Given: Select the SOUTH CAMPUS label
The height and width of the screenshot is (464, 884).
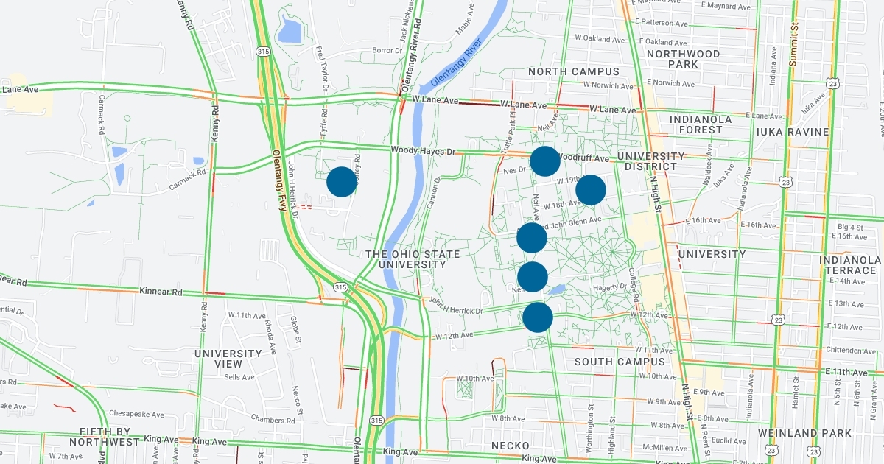Looking at the screenshot, I should [x=620, y=362].
